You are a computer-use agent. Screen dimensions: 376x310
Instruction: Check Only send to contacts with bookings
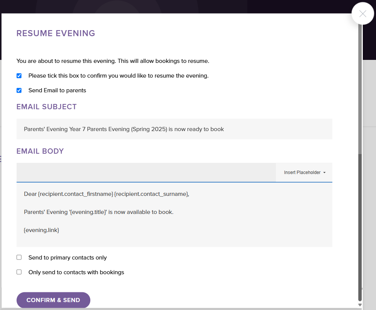click(x=19, y=272)
